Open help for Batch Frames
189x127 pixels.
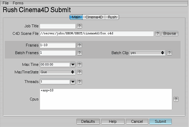pos(80,53)
